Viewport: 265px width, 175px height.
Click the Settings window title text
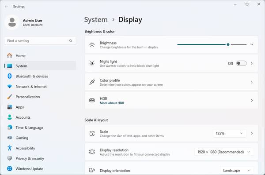click(19, 7)
